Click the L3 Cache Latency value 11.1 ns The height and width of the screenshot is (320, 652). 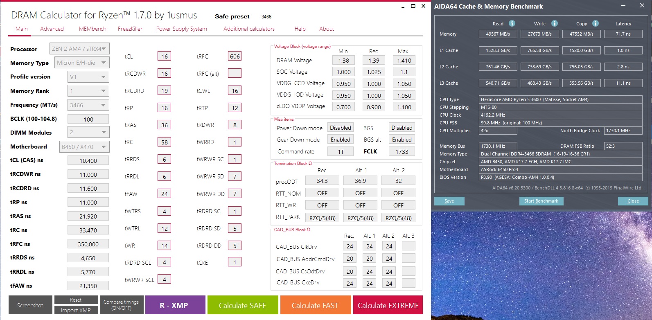pyautogui.click(x=623, y=83)
